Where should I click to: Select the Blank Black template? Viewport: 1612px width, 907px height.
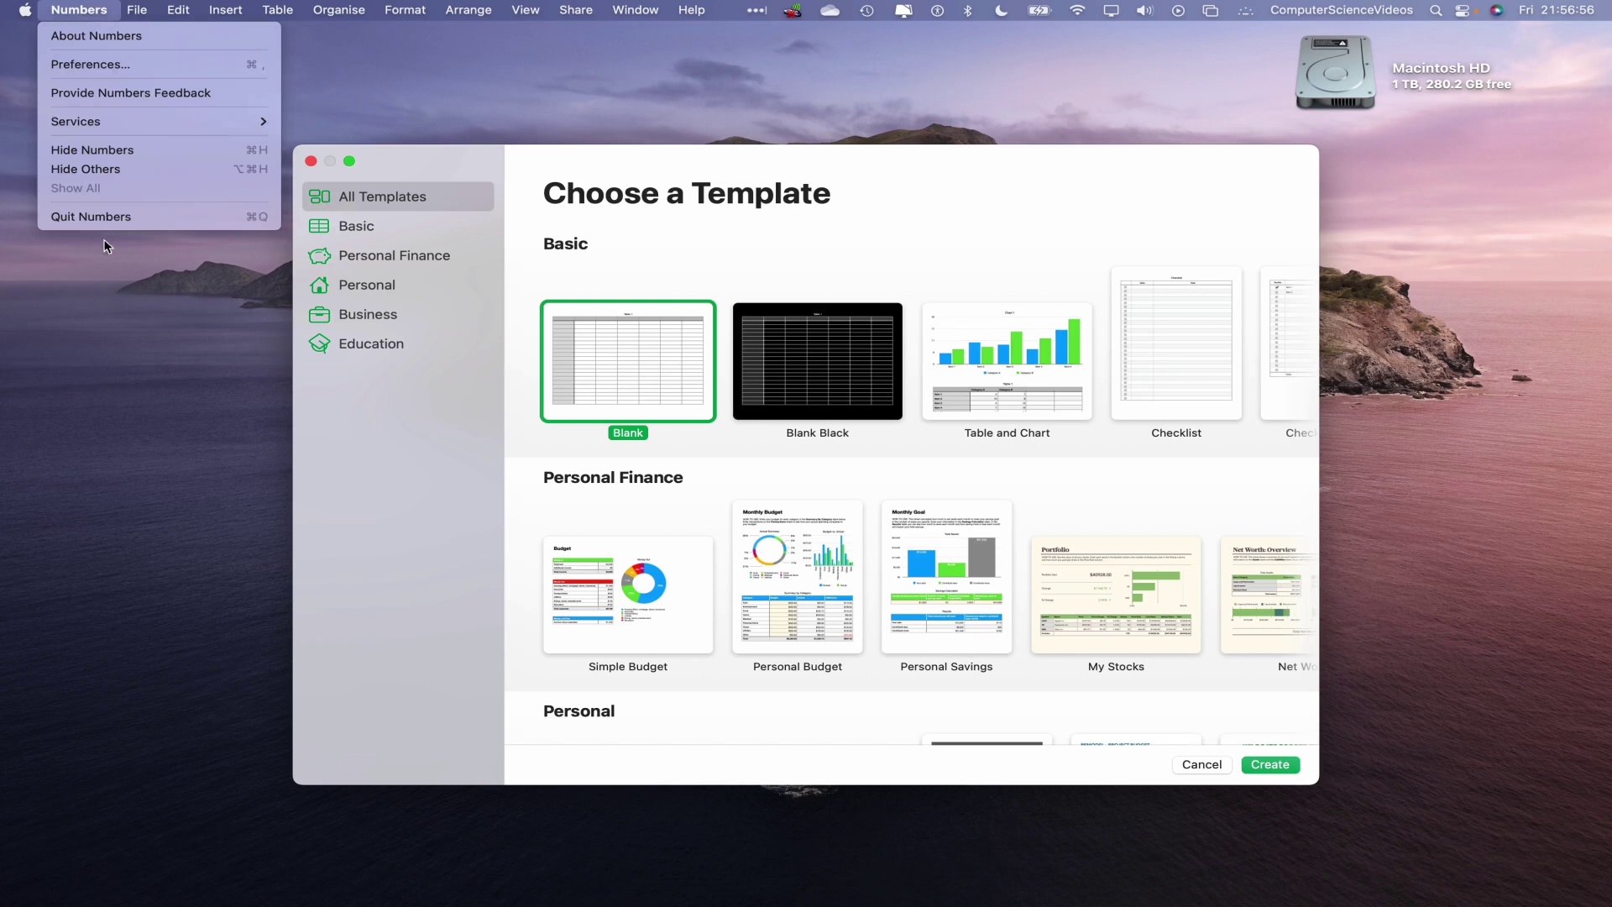click(817, 361)
